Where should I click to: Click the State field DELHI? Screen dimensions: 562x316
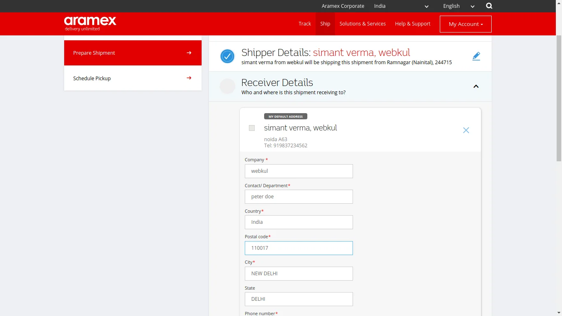[299, 299]
